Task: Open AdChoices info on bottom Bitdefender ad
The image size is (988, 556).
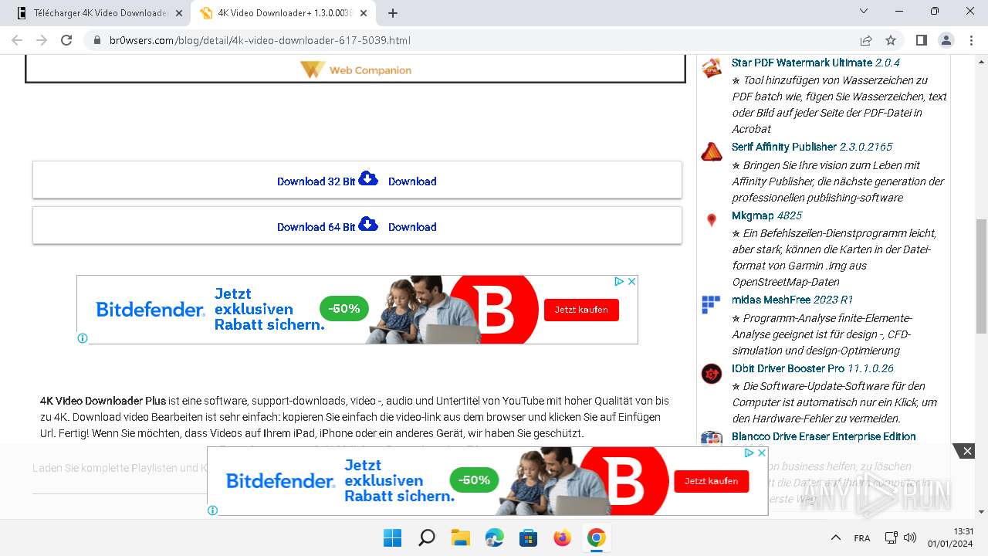Action: click(749, 453)
